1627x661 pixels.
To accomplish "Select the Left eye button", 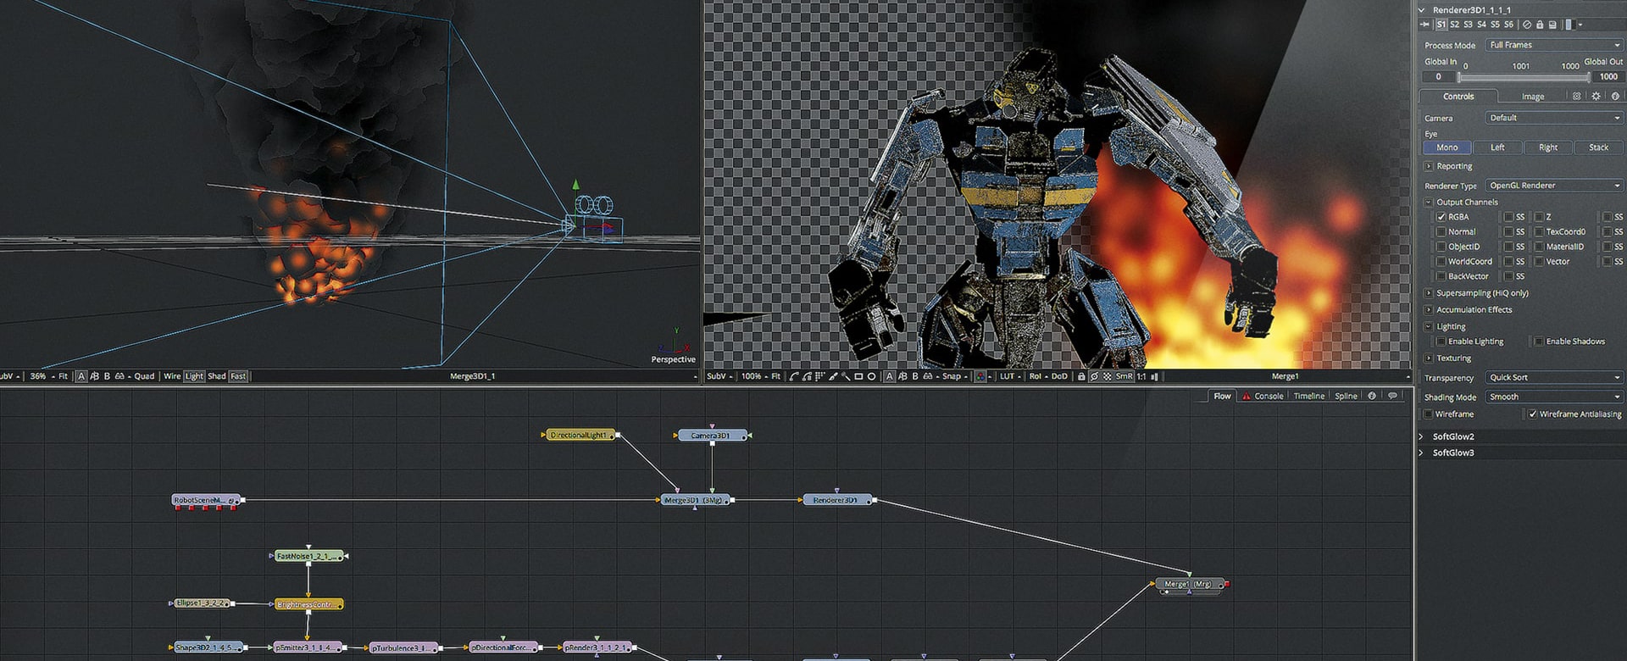I will [1497, 147].
